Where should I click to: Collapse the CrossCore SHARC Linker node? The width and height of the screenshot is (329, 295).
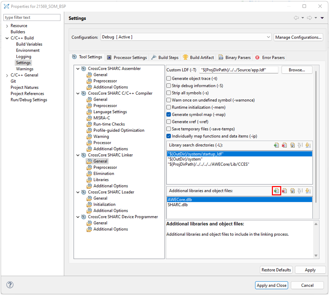[x=78, y=155]
